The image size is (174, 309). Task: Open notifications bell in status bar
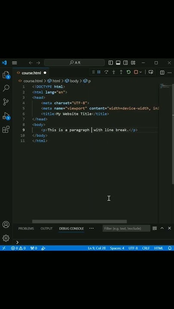point(170,248)
